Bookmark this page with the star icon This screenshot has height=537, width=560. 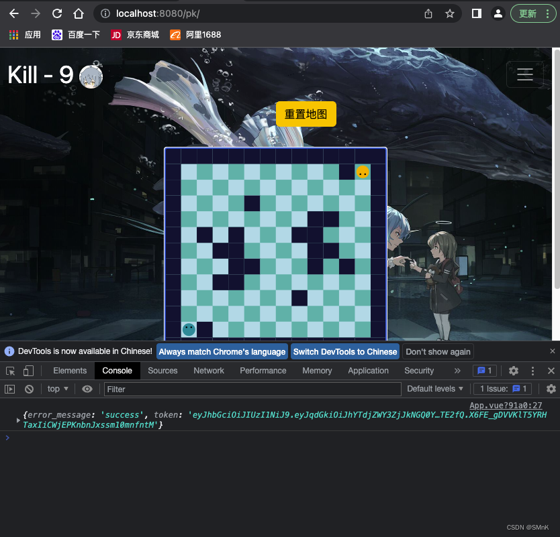tap(450, 13)
